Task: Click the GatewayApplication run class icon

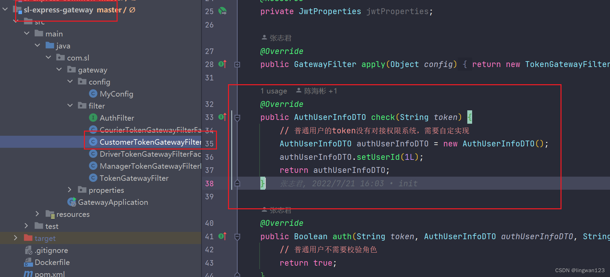Action: point(72,202)
